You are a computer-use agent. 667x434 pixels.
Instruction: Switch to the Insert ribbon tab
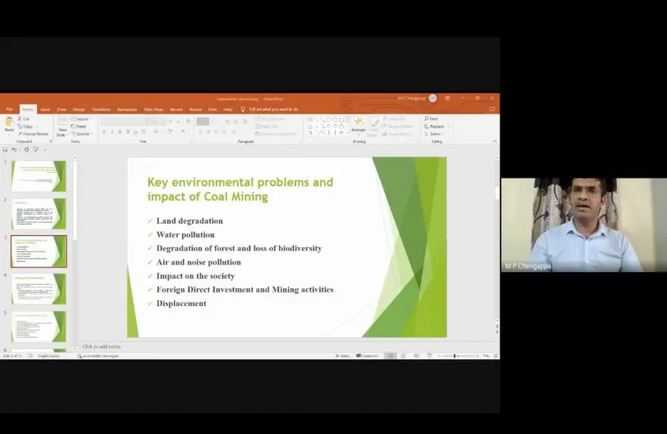pos(45,109)
